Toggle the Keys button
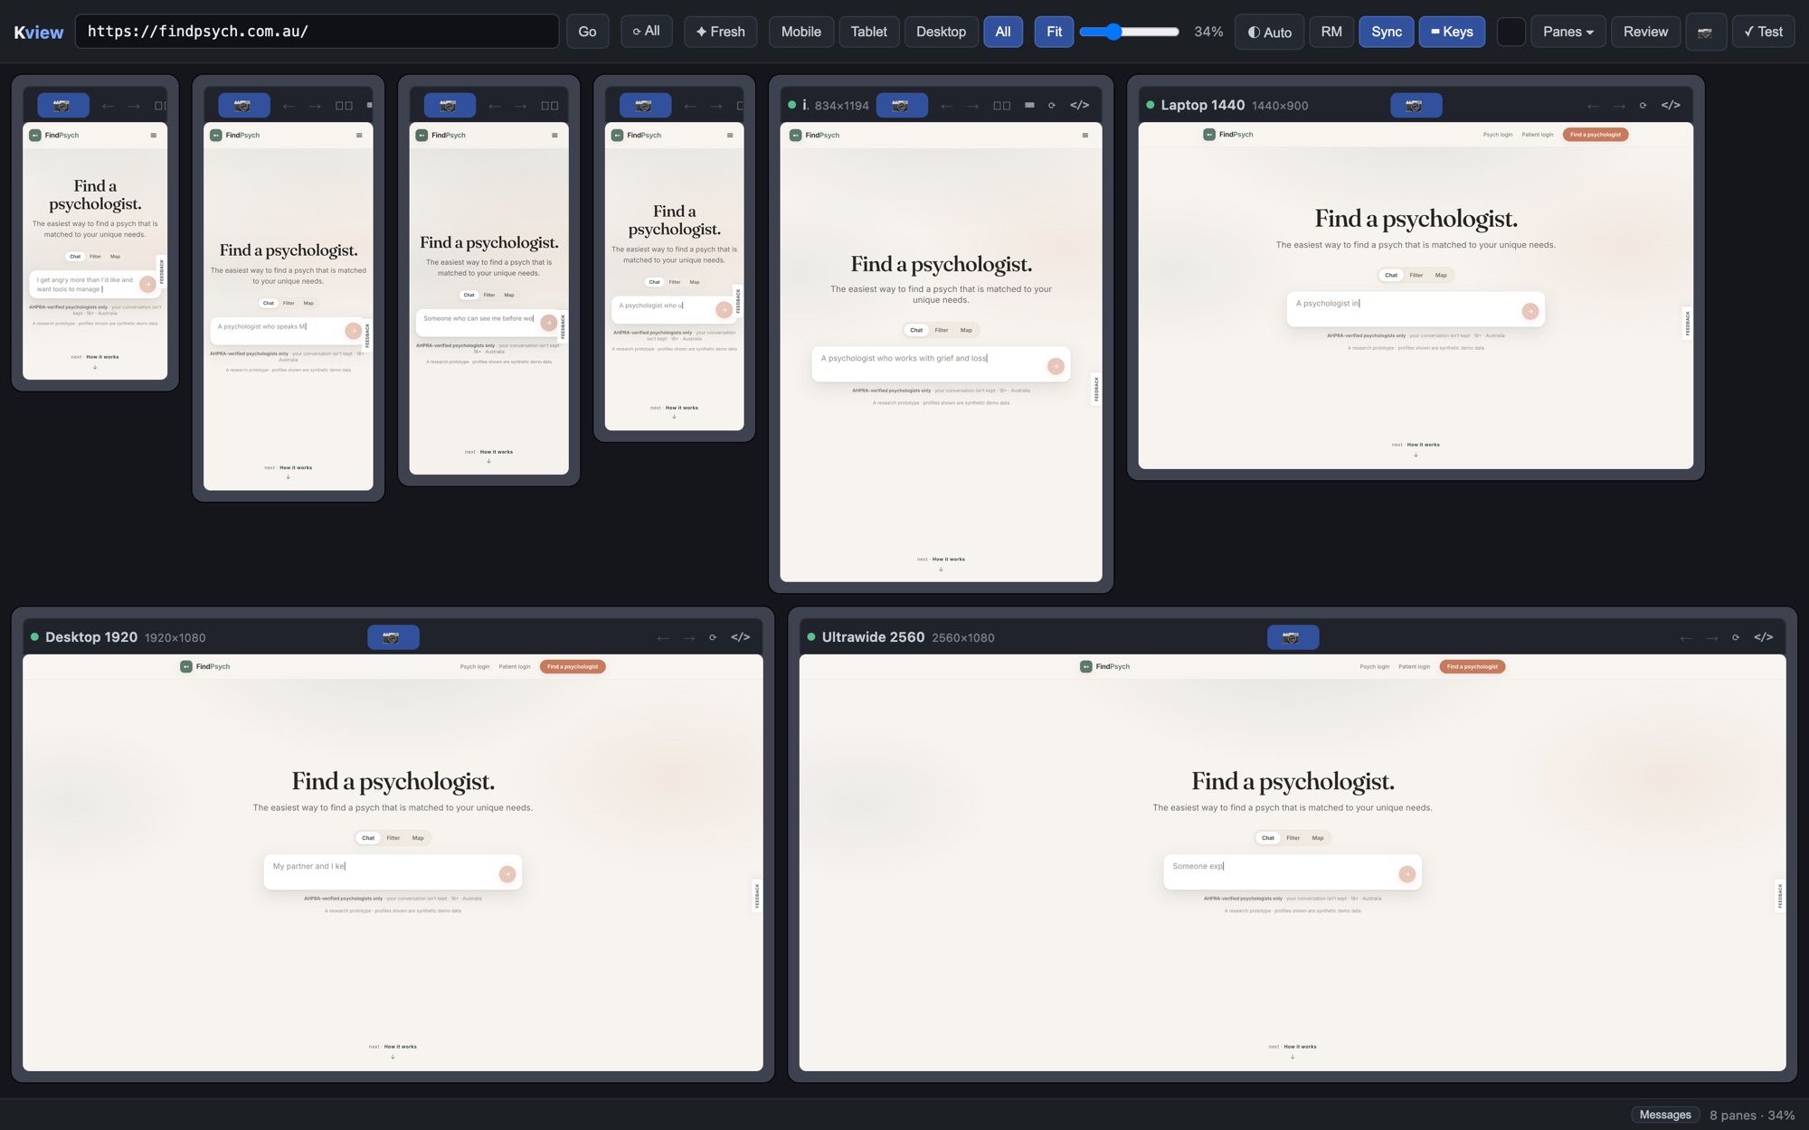1809x1130 pixels. click(1451, 32)
